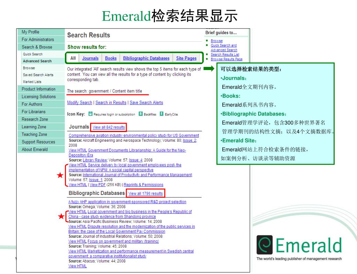Open Search Results List guide
This screenshot has width=357, height=274.
tap(225, 54)
